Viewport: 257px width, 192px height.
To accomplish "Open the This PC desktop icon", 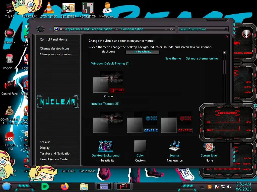I will click(x=10, y=10).
